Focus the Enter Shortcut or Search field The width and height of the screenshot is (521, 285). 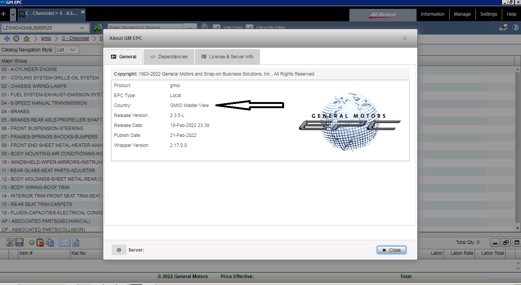click(145, 28)
